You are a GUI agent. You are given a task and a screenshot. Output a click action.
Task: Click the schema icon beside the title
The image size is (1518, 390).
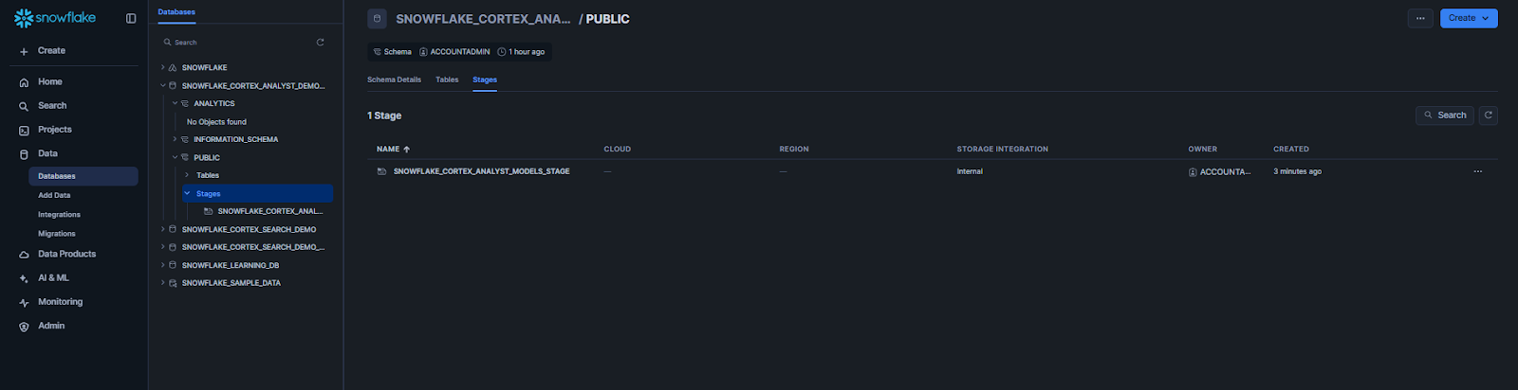[377, 19]
